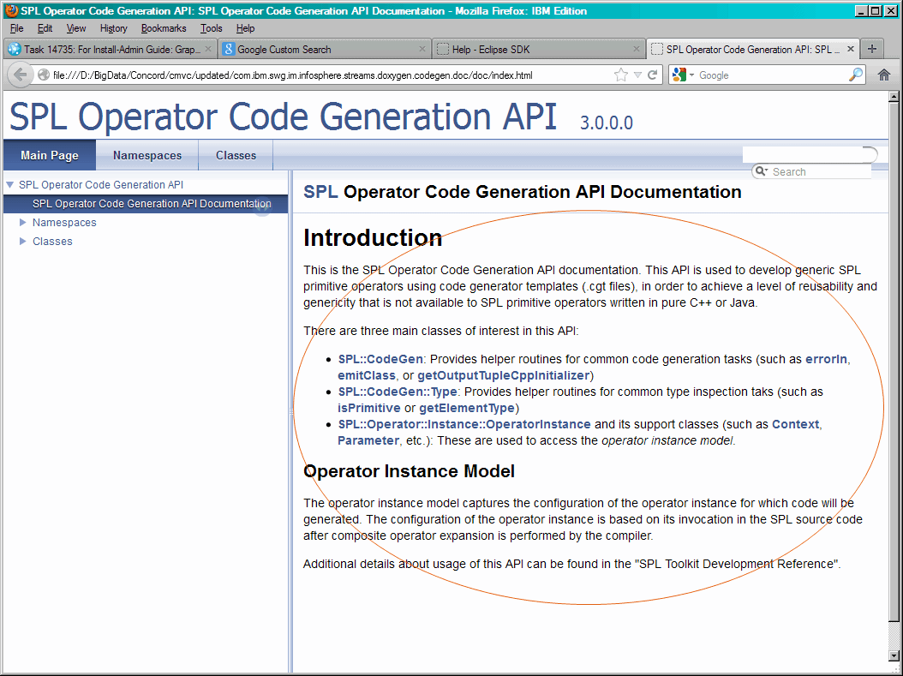Click SPL Operator Code Generation API tree root

(x=101, y=185)
